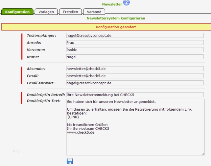The height and width of the screenshot is (166, 211).
Task: Click the '{LINK}' placeholder in the text
Action: (x=73, y=117)
